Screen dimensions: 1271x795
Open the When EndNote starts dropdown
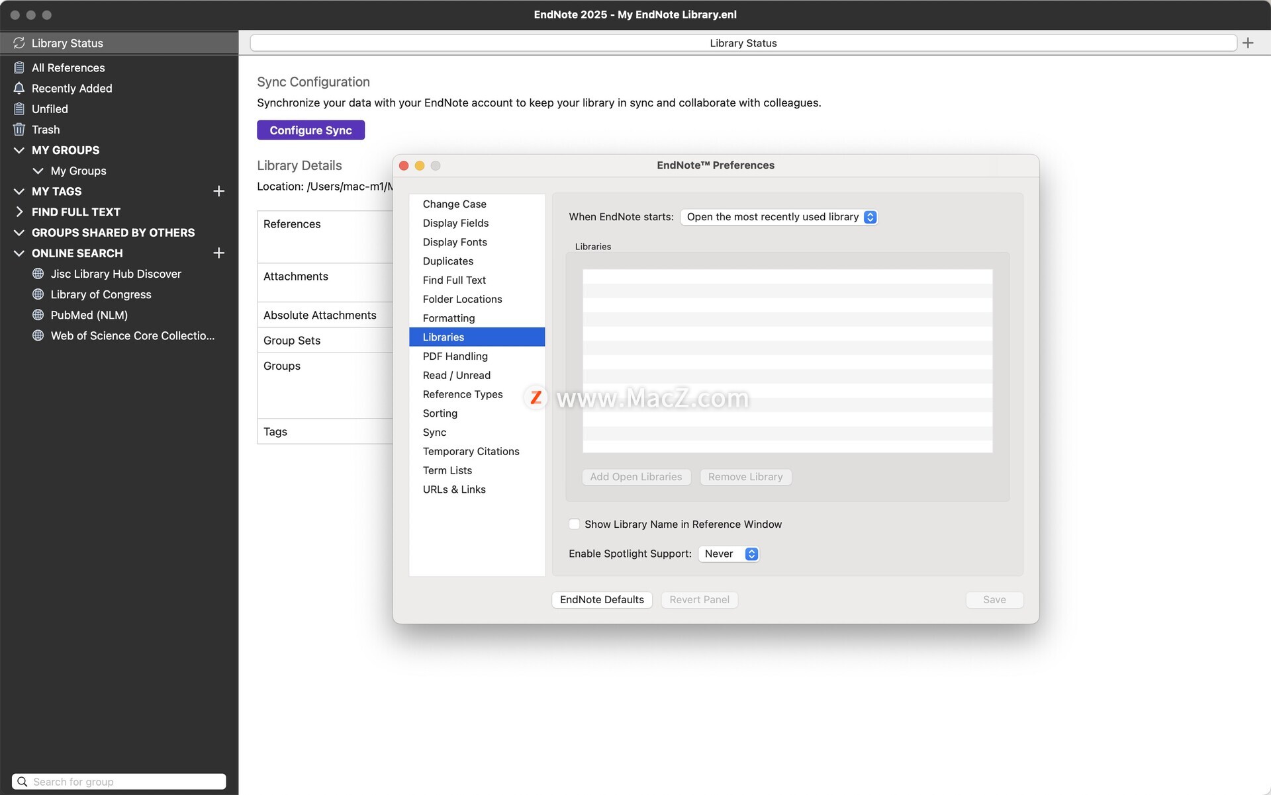click(779, 217)
